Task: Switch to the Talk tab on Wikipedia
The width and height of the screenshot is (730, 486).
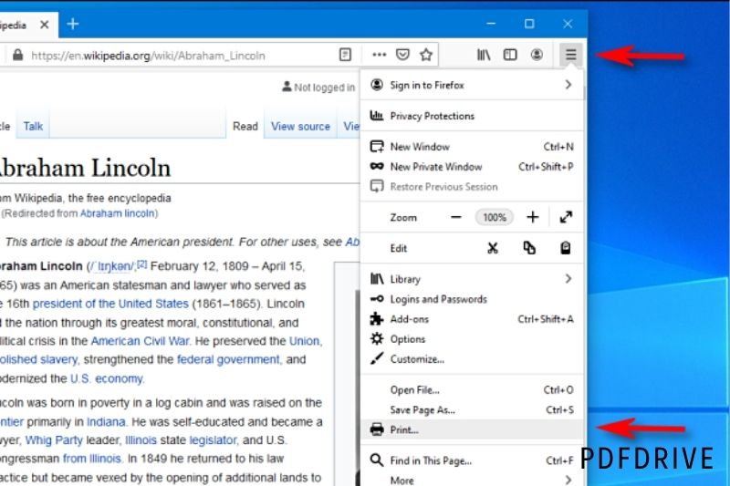Action: [33, 126]
